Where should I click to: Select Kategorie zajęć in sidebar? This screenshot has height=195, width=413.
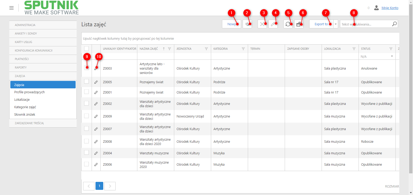click(25, 107)
